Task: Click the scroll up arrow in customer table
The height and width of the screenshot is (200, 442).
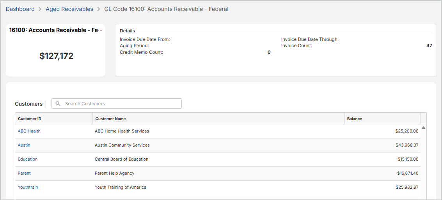Action: point(423,128)
